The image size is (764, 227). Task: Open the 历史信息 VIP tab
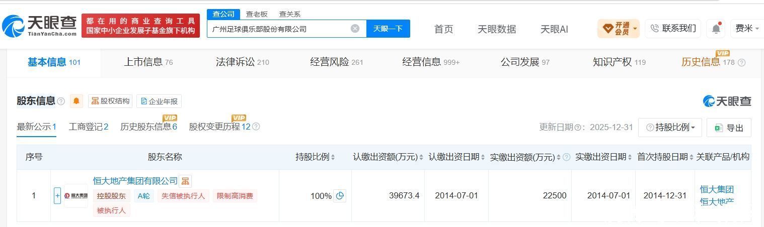(x=708, y=62)
